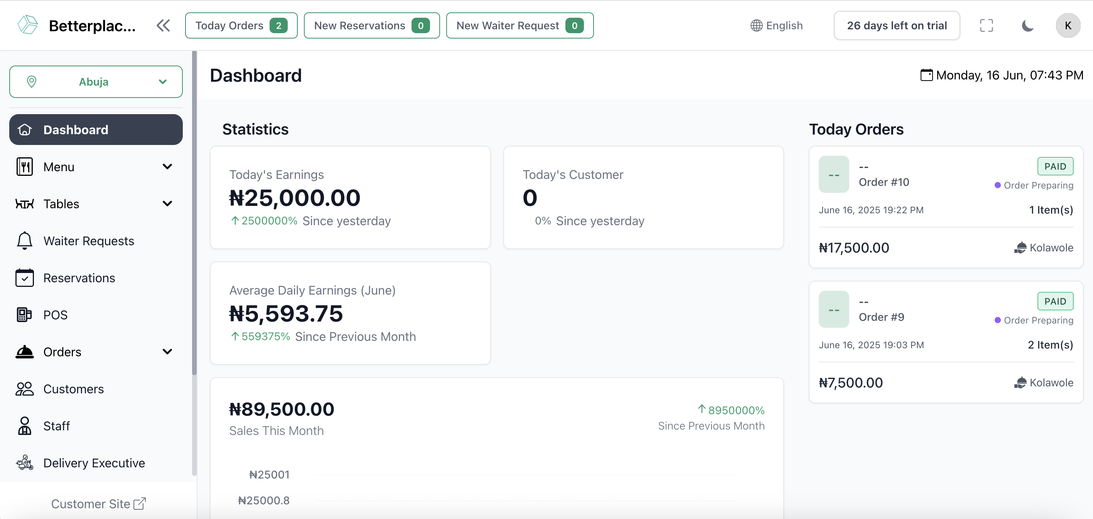Click the ₦5,593.75 average earnings value
The width and height of the screenshot is (1093, 519).
pyautogui.click(x=285, y=313)
